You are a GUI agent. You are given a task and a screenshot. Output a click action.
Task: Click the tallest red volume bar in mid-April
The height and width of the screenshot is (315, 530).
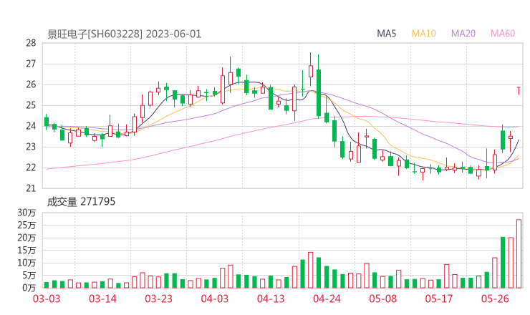(310, 270)
